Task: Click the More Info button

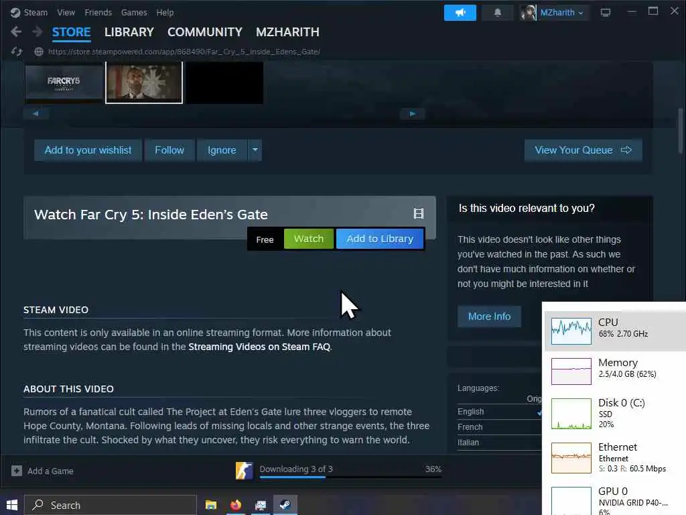Action: click(489, 317)
